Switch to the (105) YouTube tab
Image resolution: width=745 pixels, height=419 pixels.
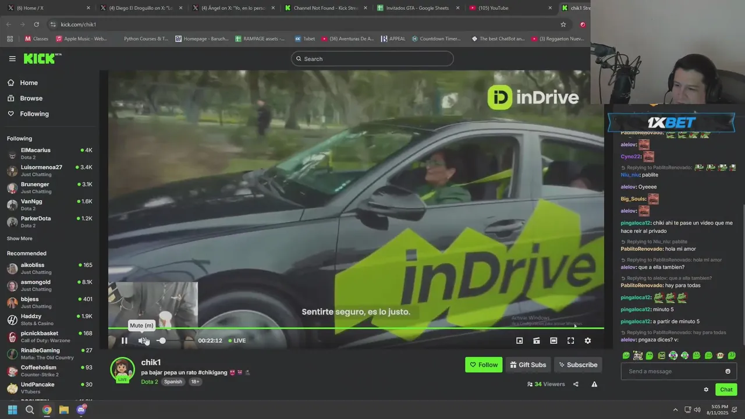[510, 8]
